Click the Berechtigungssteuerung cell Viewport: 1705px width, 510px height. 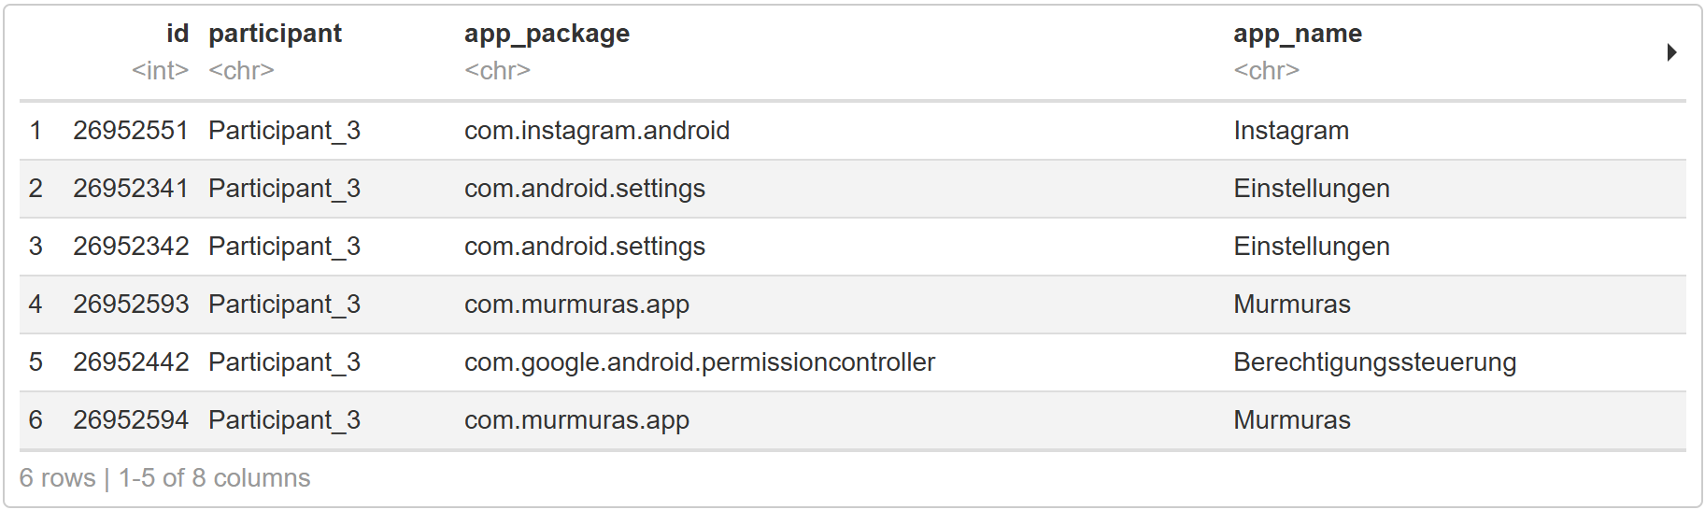tap(1374, 362)
